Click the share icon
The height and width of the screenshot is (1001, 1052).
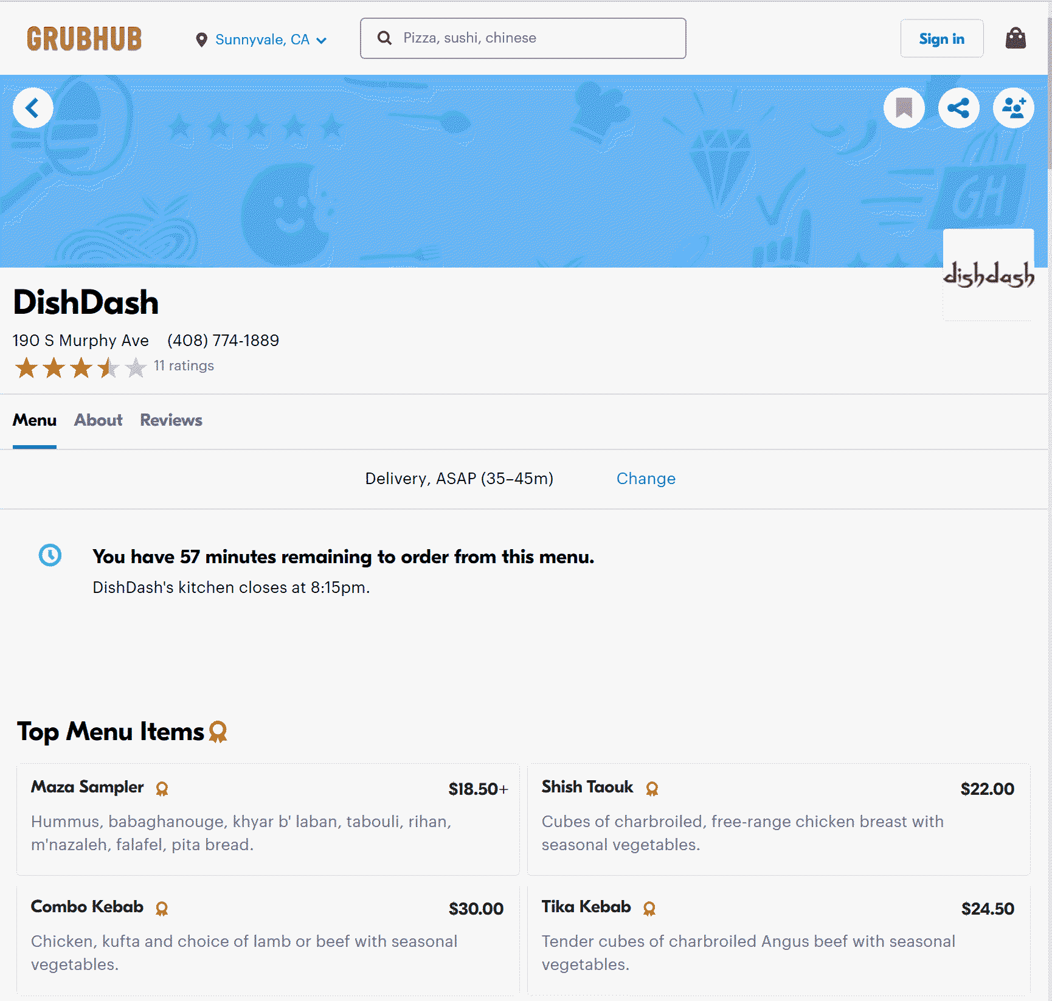point(958,108)
